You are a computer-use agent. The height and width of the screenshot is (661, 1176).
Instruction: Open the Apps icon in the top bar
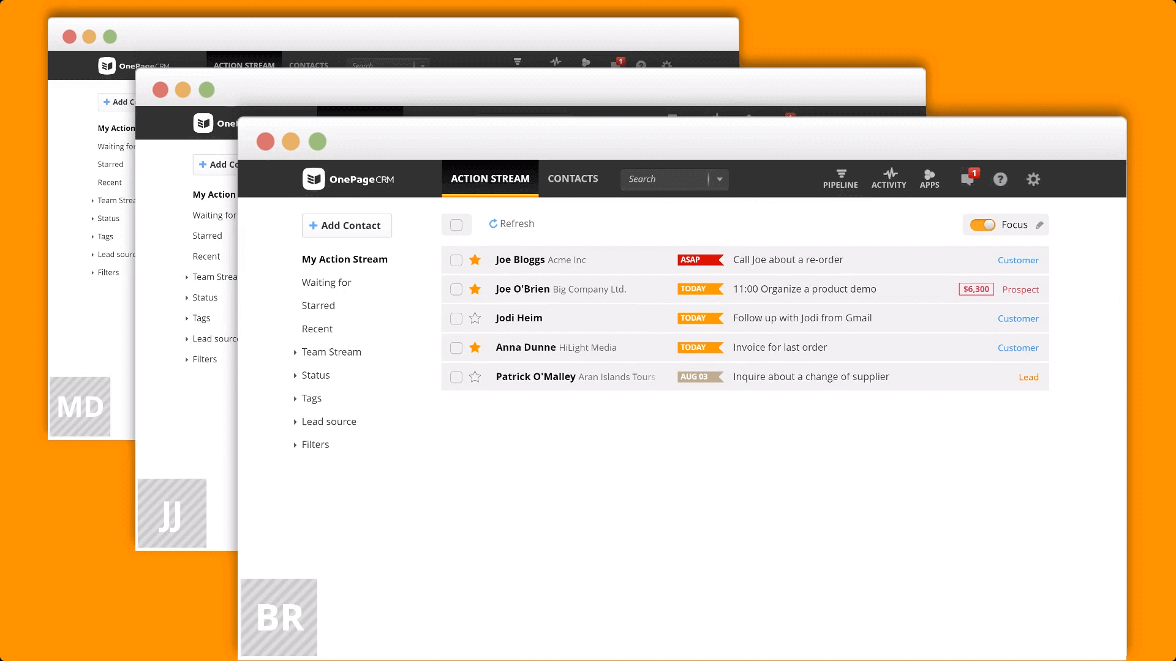[x=929, y=179]
